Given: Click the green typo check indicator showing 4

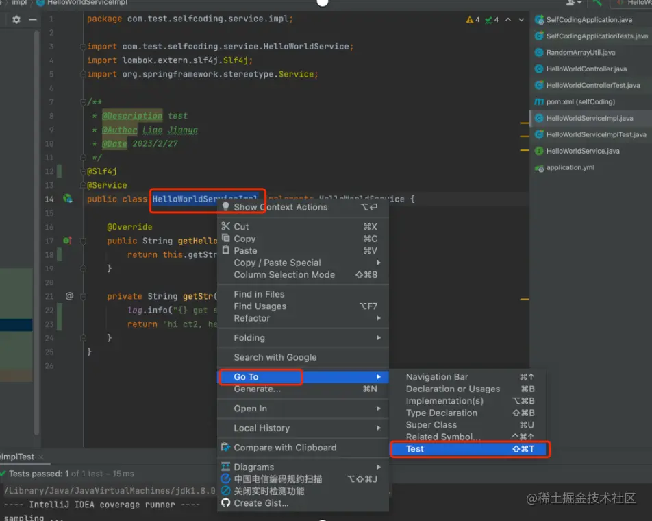Looking at the screenshot, I should 492,20.
